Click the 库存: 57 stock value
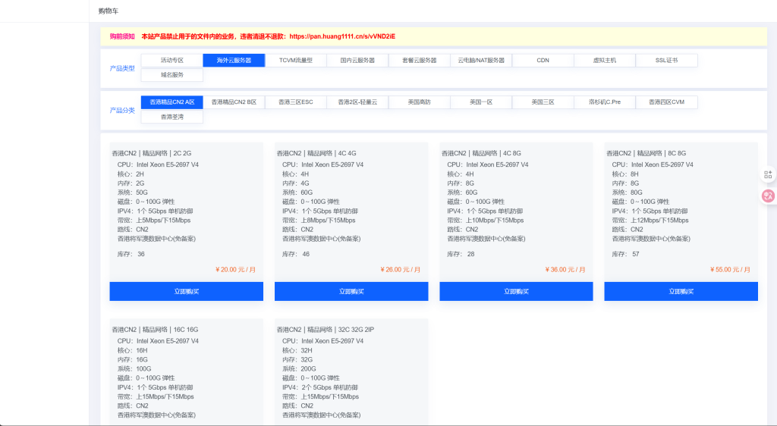Viewport: 777px width, 426px height. 625,254
